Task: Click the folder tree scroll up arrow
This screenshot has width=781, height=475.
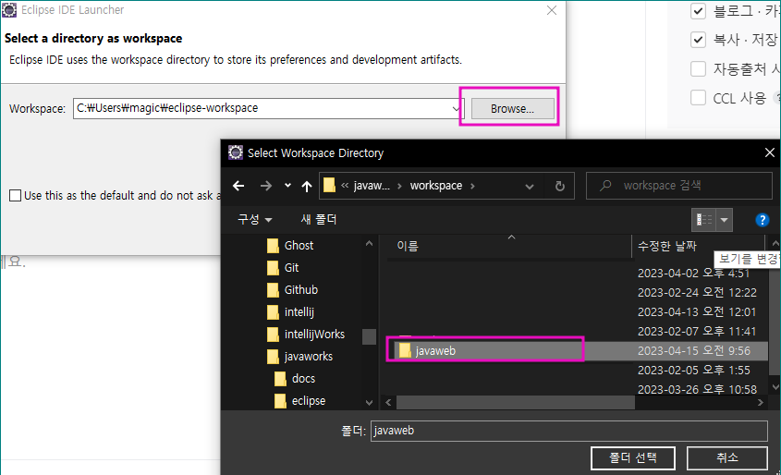Action: tap(369, 243)
